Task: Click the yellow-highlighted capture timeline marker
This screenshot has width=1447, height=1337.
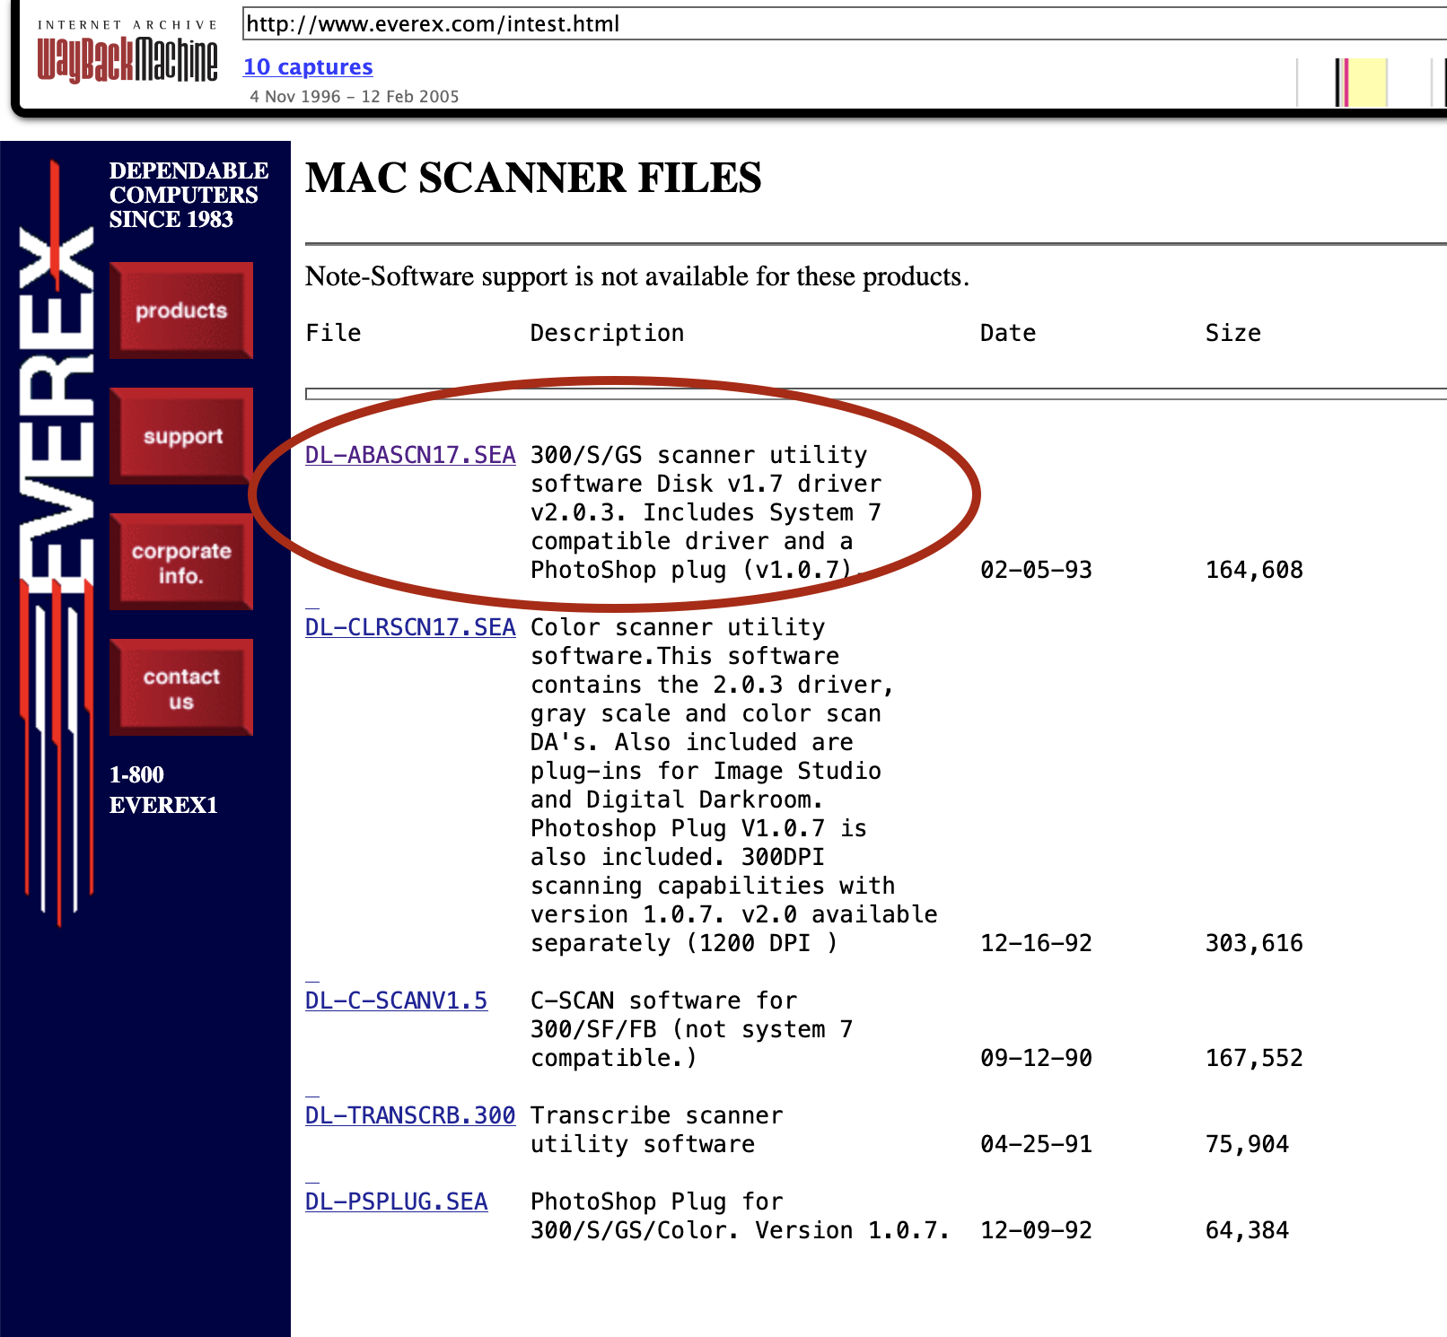Action: point(1368,83)
